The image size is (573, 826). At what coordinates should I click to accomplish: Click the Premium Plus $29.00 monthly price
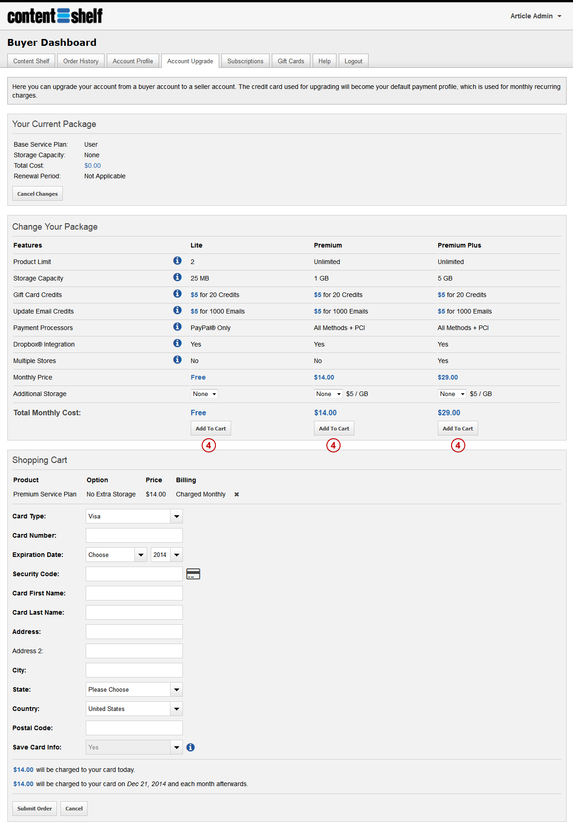(448, 377)
